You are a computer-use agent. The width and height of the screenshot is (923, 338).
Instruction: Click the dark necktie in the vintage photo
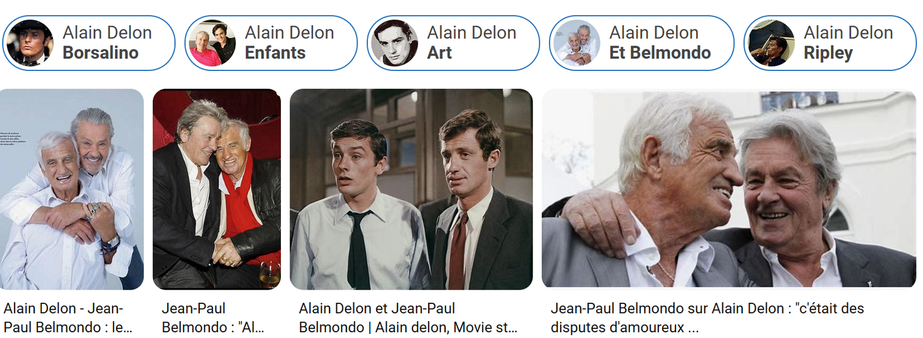tap(358, 249)
